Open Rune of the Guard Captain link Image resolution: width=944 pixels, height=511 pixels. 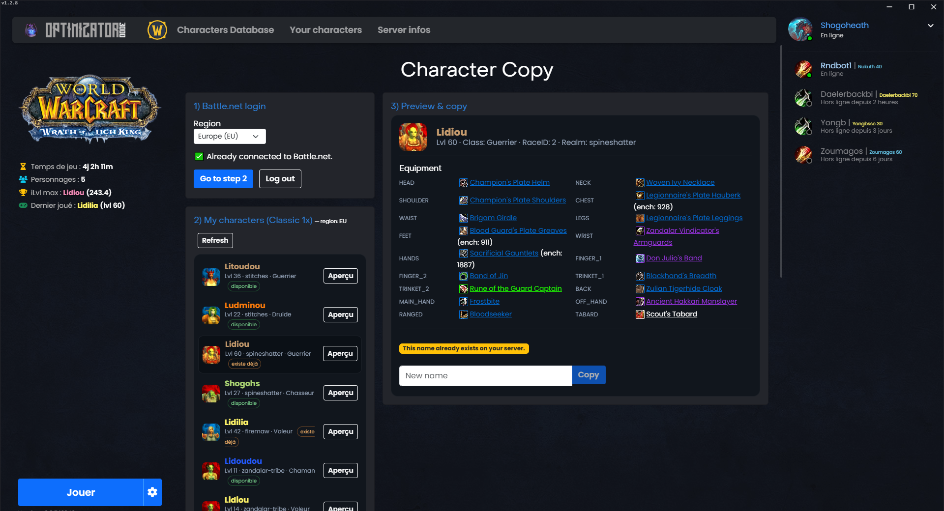click(x=515, y=289)
